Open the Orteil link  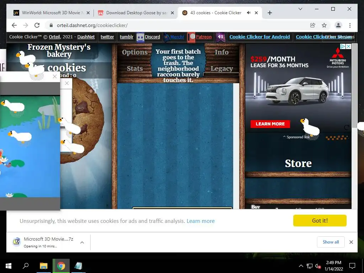pyautogui.click(x=54, y=37)
